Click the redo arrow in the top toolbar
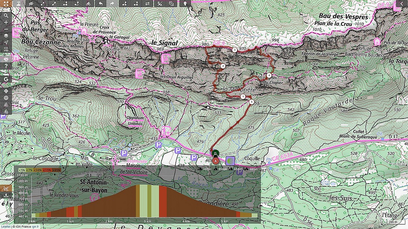 point(112,4)
